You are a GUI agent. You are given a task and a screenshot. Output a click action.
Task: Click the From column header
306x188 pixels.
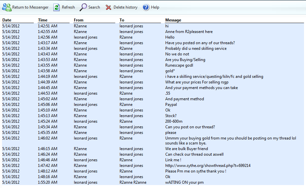tap(78, 20)
